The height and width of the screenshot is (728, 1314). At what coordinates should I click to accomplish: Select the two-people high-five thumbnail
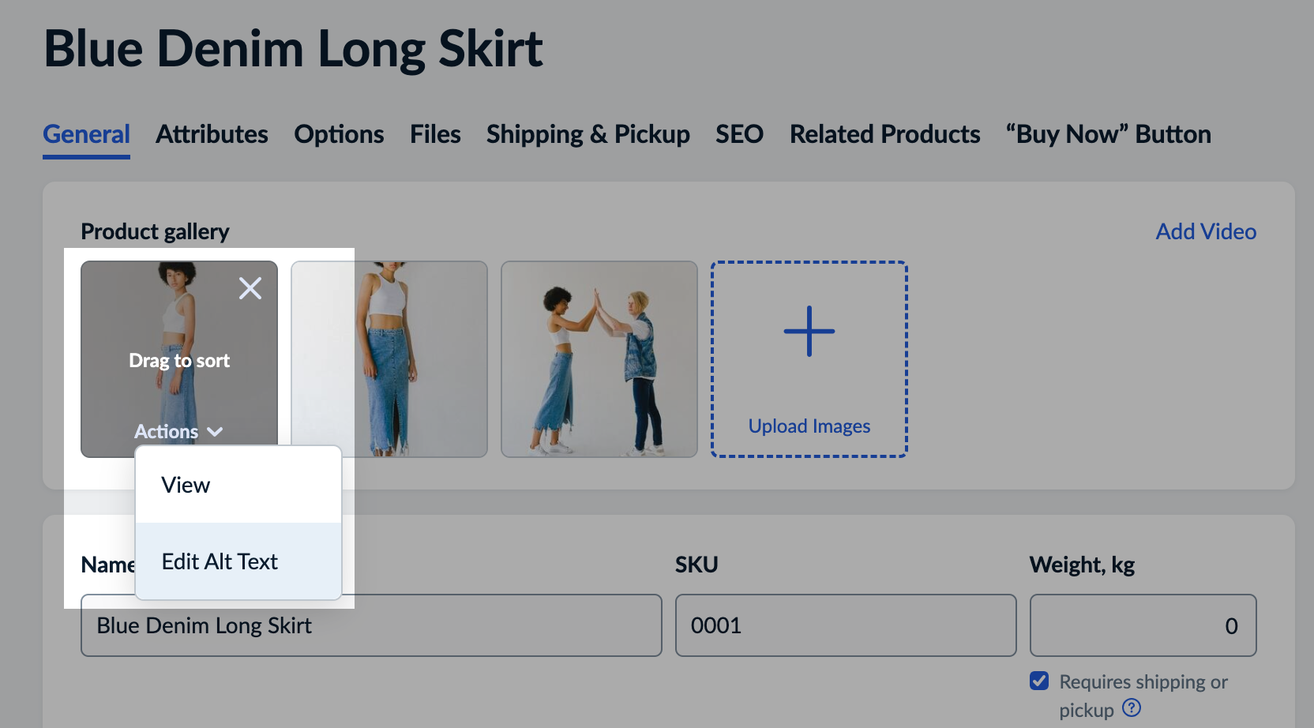click(599, 359)
